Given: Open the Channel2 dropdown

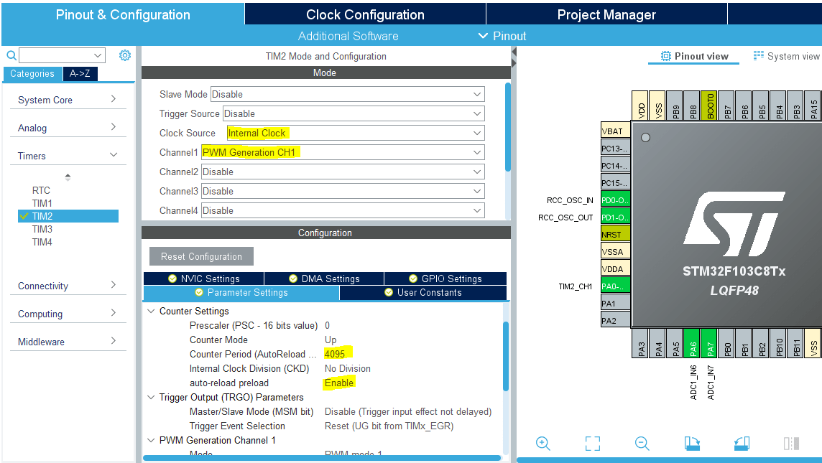Looking at the screenshot, I should click(x=343, y=172).
